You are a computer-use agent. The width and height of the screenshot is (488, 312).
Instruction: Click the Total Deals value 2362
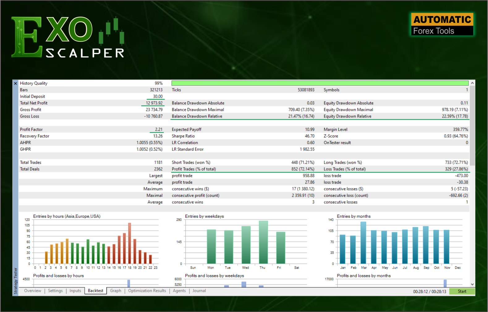coord(158,169)
